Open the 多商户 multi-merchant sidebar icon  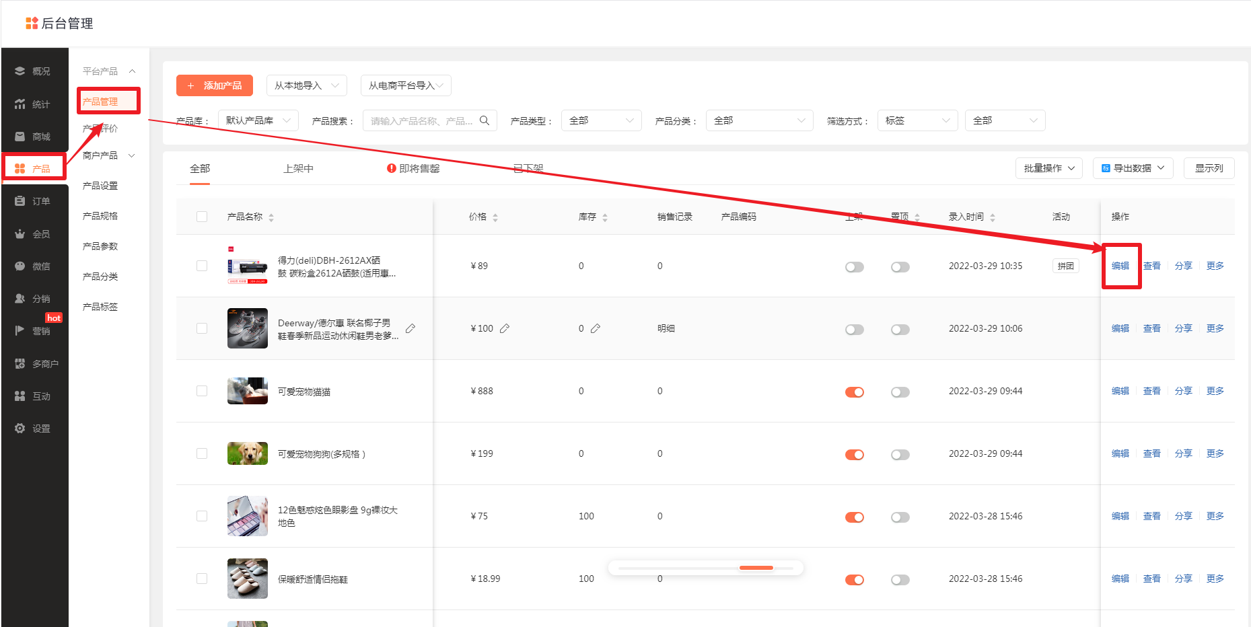[20, 364]
